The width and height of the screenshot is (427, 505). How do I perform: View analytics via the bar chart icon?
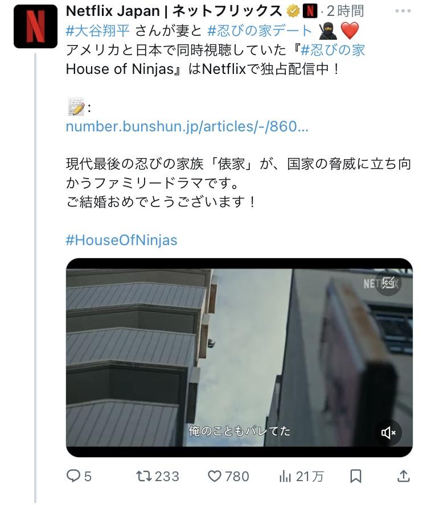point(285,477)
